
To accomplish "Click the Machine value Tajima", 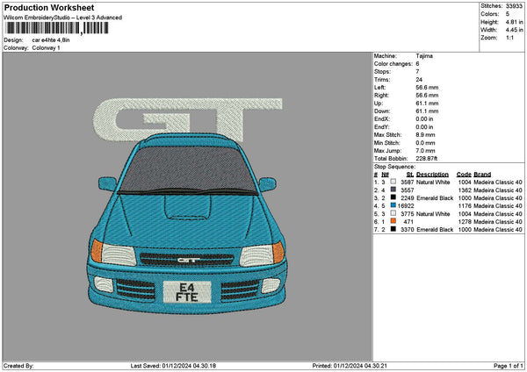I will point(422,55).
